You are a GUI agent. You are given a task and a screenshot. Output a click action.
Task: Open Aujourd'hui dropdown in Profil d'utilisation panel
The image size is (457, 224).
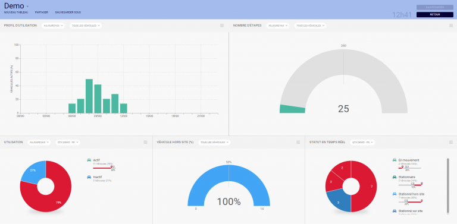click(x=54, y=26)
